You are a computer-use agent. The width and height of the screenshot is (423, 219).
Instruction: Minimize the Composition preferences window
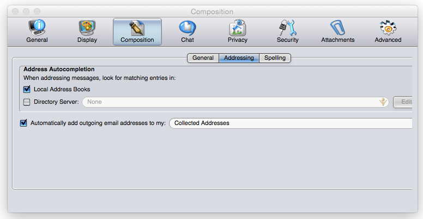[x=26, y=11]
